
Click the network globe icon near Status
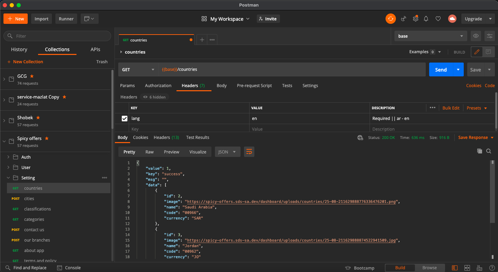click(x=360, y=138)
